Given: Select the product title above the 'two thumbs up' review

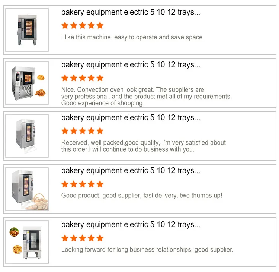Looking at the screenshot, I should [131, 171].
